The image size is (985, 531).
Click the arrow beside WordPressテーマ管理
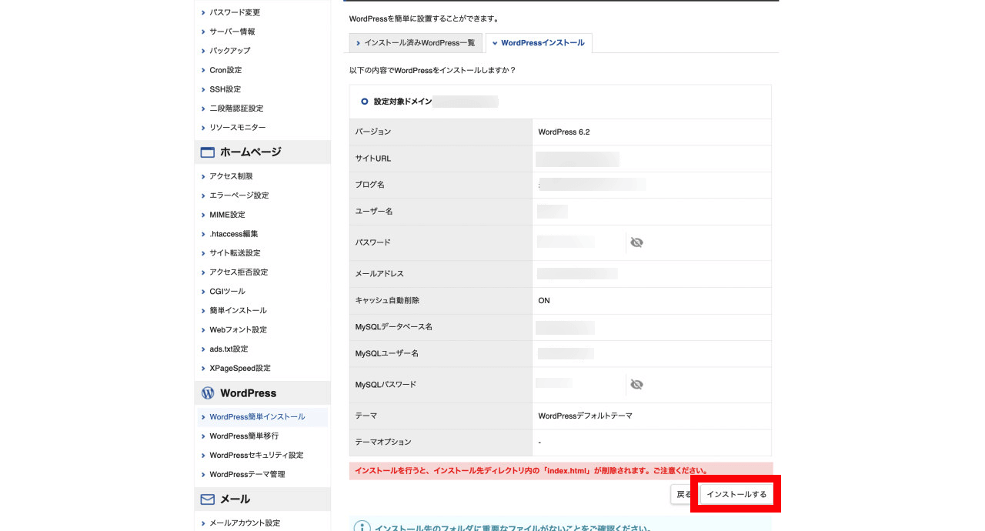point(204,474)
